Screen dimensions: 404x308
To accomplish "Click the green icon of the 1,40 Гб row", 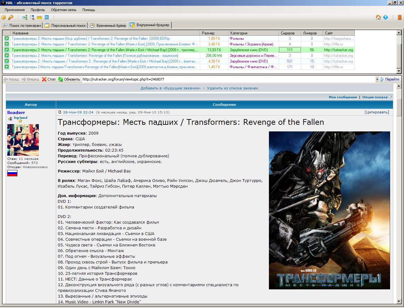I will coord(7,67).
